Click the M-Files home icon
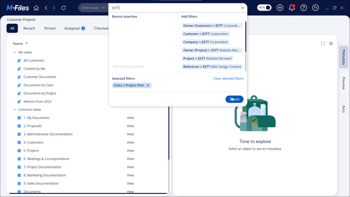Image resolution: width=350 pixels, height=197 pixels. [36, 8]
